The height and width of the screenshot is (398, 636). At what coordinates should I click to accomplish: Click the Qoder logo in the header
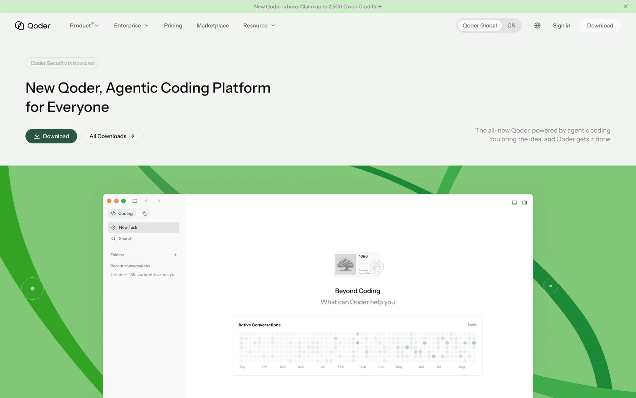[32, 26]
